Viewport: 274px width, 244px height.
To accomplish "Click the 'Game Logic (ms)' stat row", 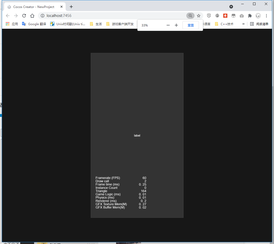I will pos(121,194).
